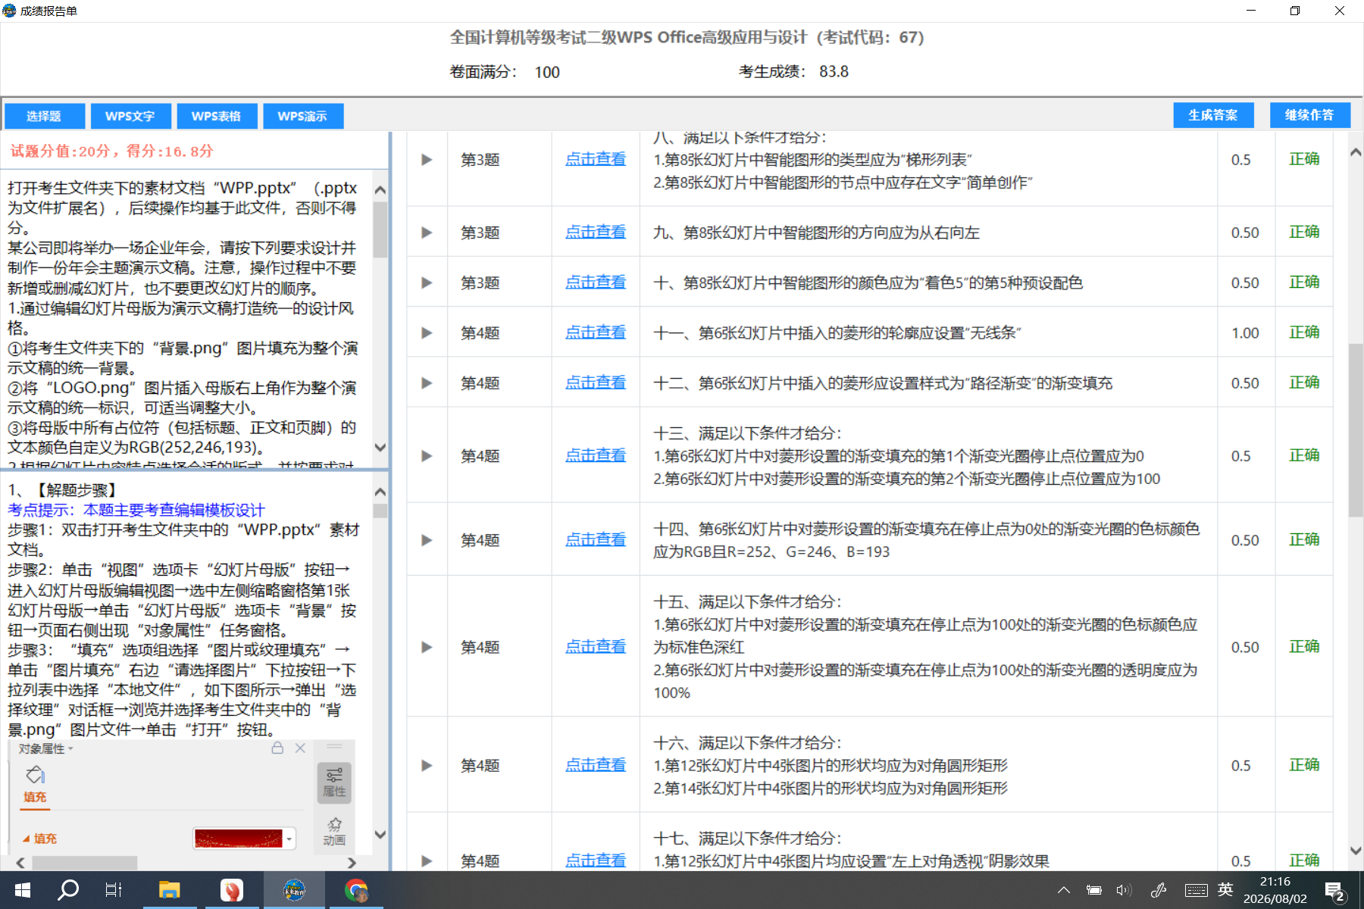The image size is (1364, 909).
Task: Open the notification center icon
Action: 1334,891
